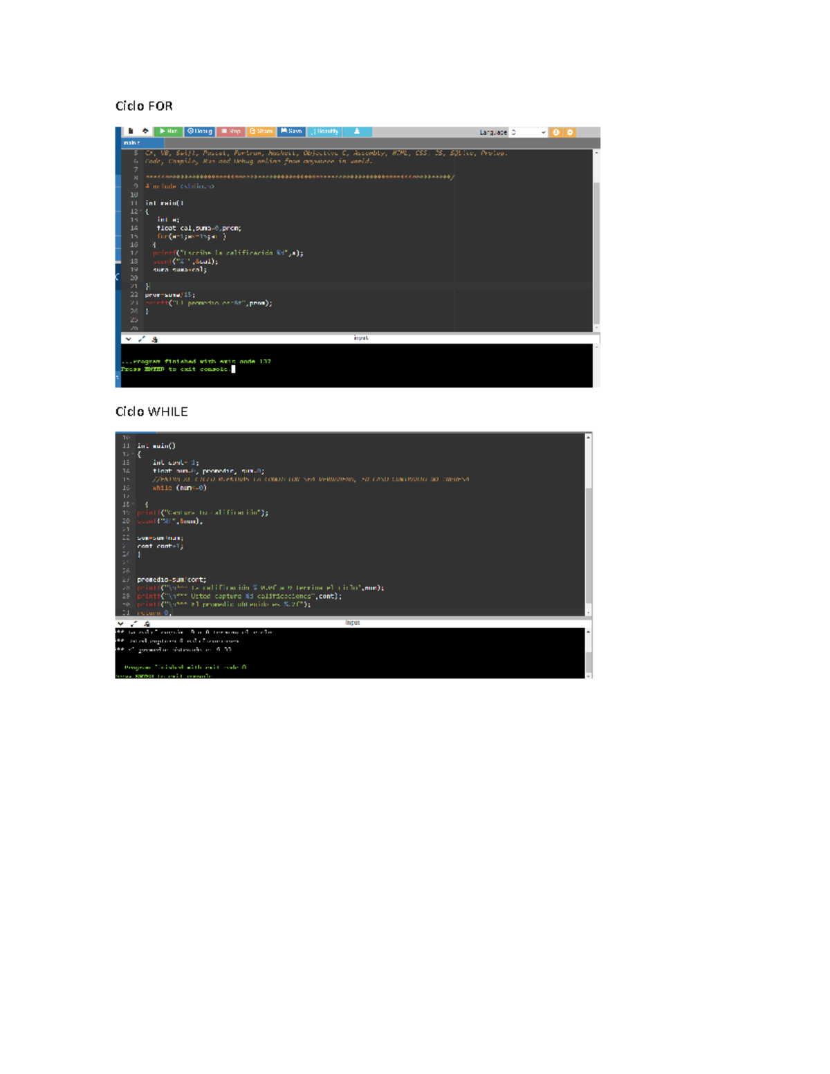Viewport: 830px width, 1074px height.
Task: Select the input tab under the FOR editor
Action: pos(360,337)
